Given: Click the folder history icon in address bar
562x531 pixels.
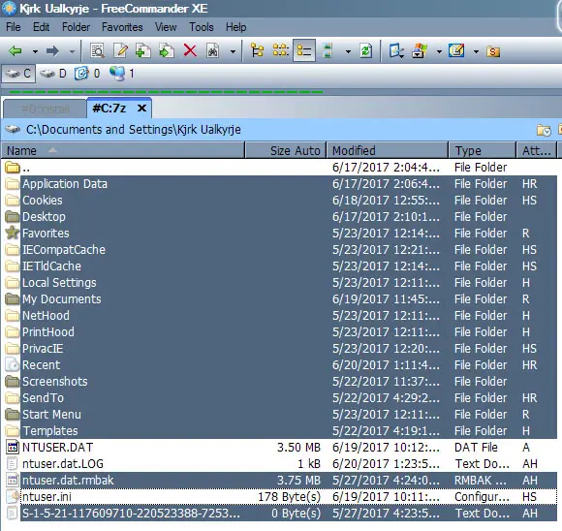Looking at the screenshot, I should 544,130.
